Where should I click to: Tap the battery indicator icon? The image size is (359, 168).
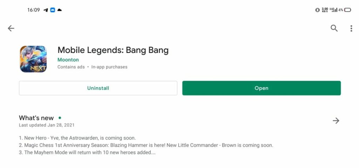347,10
